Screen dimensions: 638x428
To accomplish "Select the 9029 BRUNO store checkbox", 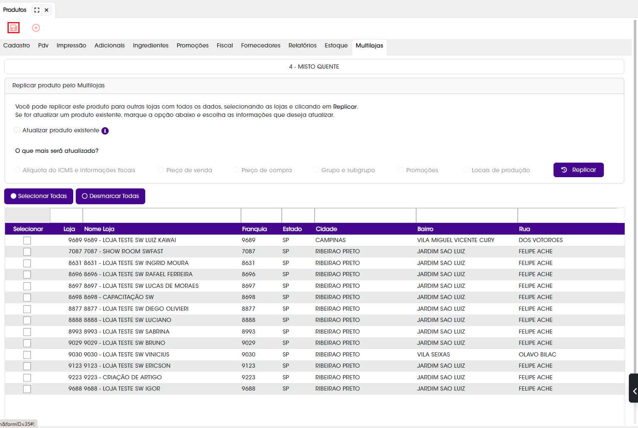I will point(27,343).
